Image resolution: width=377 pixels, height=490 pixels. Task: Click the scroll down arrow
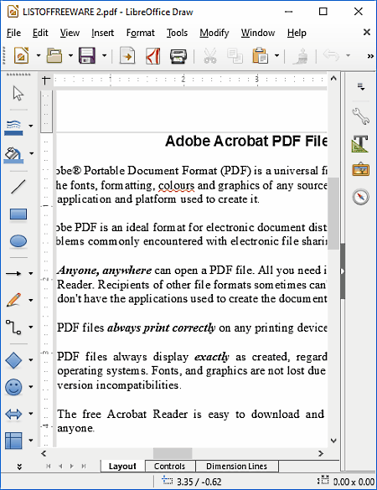pos(333,441)
